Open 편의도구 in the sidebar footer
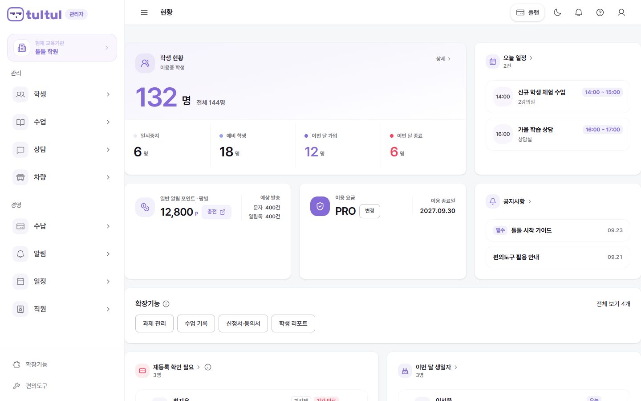This screenshot has height=401, width=641. coord(62,386)
